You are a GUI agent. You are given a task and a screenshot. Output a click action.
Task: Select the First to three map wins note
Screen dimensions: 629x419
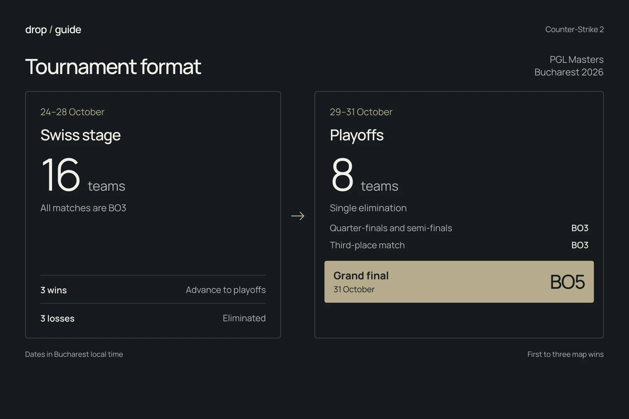click(x=565, y=354)
